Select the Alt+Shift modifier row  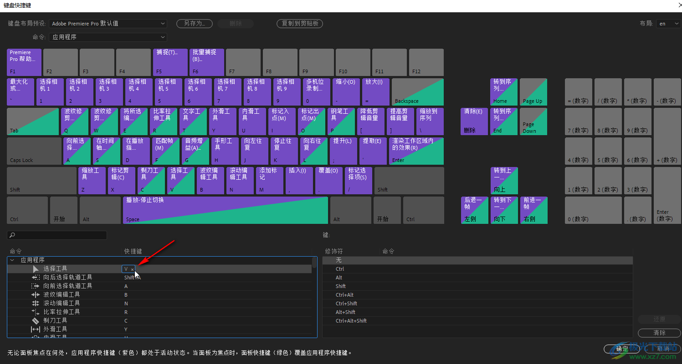(x=477, y=312)
